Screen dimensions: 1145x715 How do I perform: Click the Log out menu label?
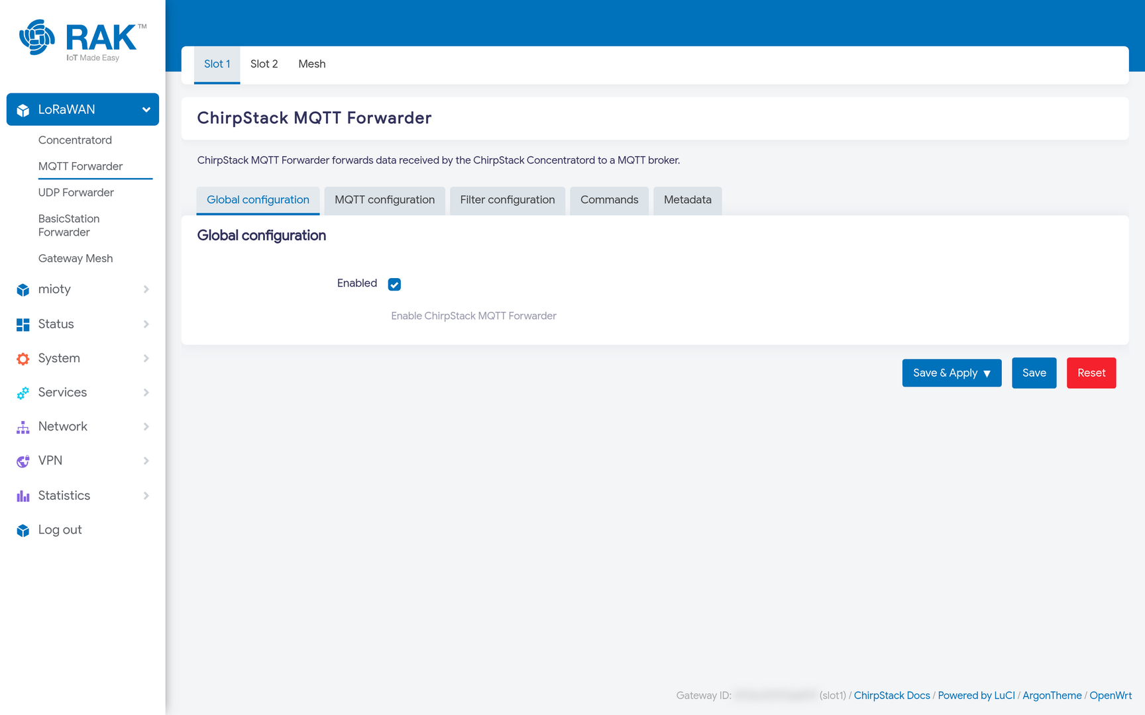(x=60, y=530)
